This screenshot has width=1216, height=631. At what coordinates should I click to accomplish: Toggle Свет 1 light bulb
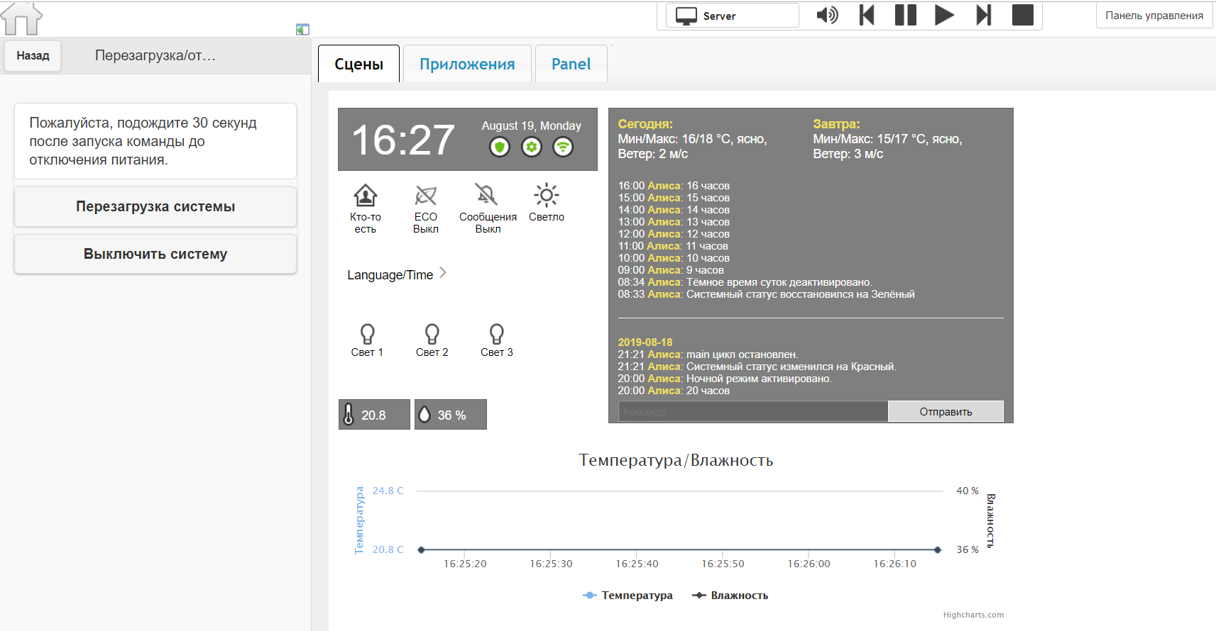367,333
